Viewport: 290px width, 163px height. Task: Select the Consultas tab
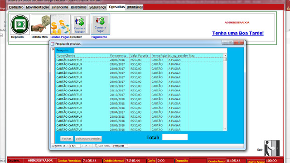click(x=117, y=7)
